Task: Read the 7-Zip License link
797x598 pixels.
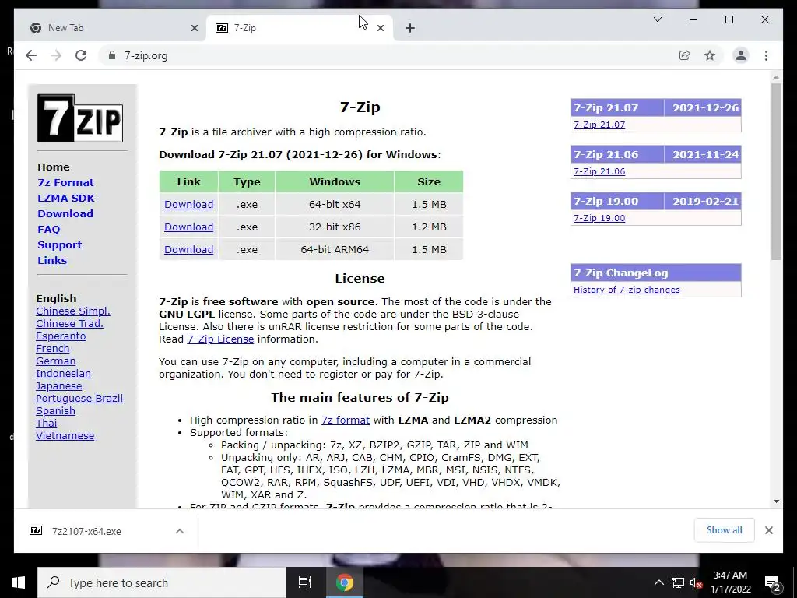Action: coord(220,339)
